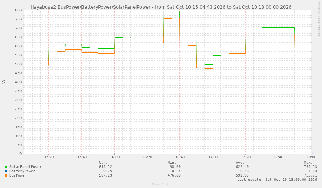Click the blue BatteryPower legend swatch
322x188 pixels.
click(x=6, y=171)
